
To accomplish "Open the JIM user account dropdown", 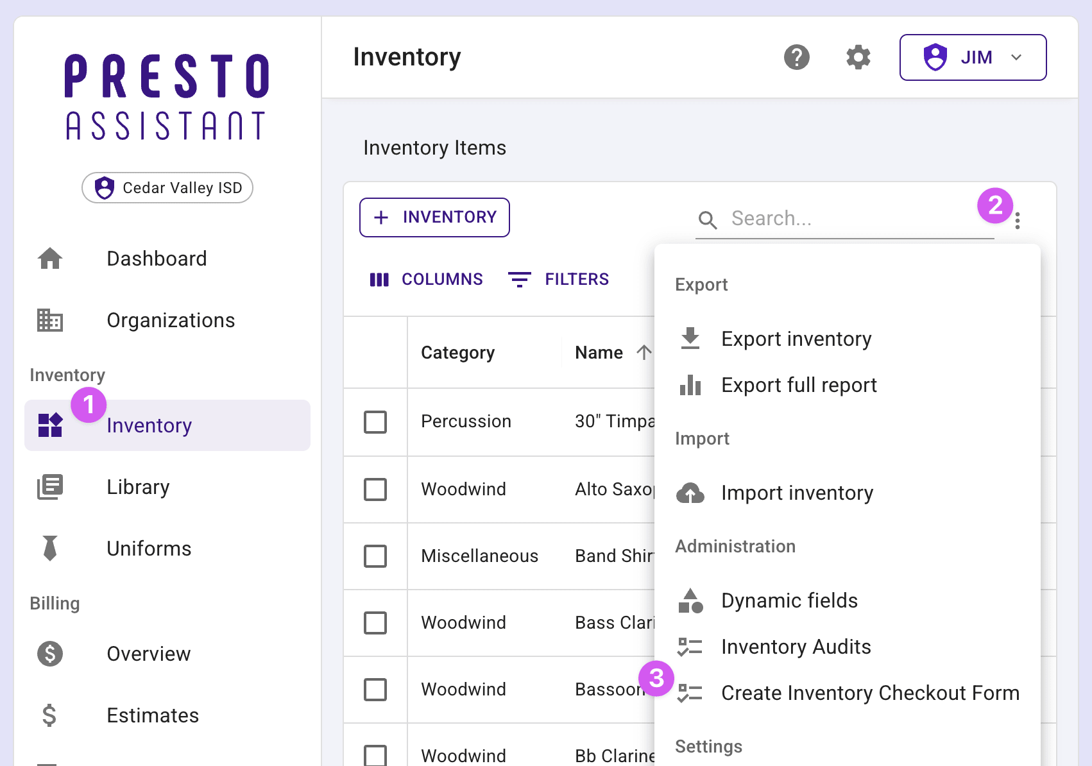I will click(973, 57).
